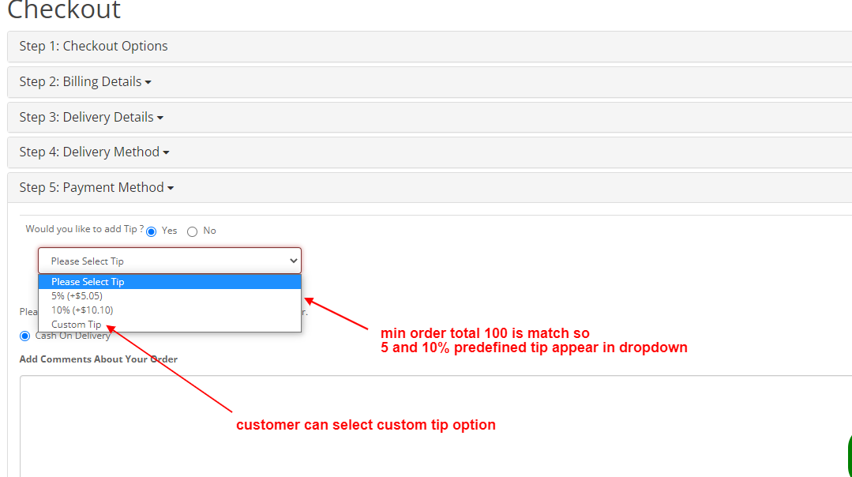Select Yes to add a tip

[x=151, y=231]
